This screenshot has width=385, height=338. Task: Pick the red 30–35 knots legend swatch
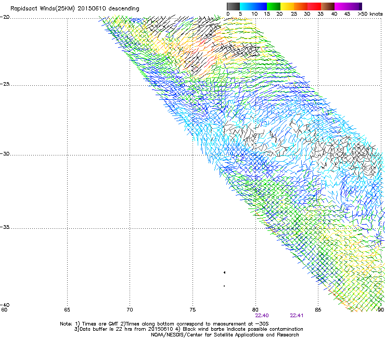point(314,6)
